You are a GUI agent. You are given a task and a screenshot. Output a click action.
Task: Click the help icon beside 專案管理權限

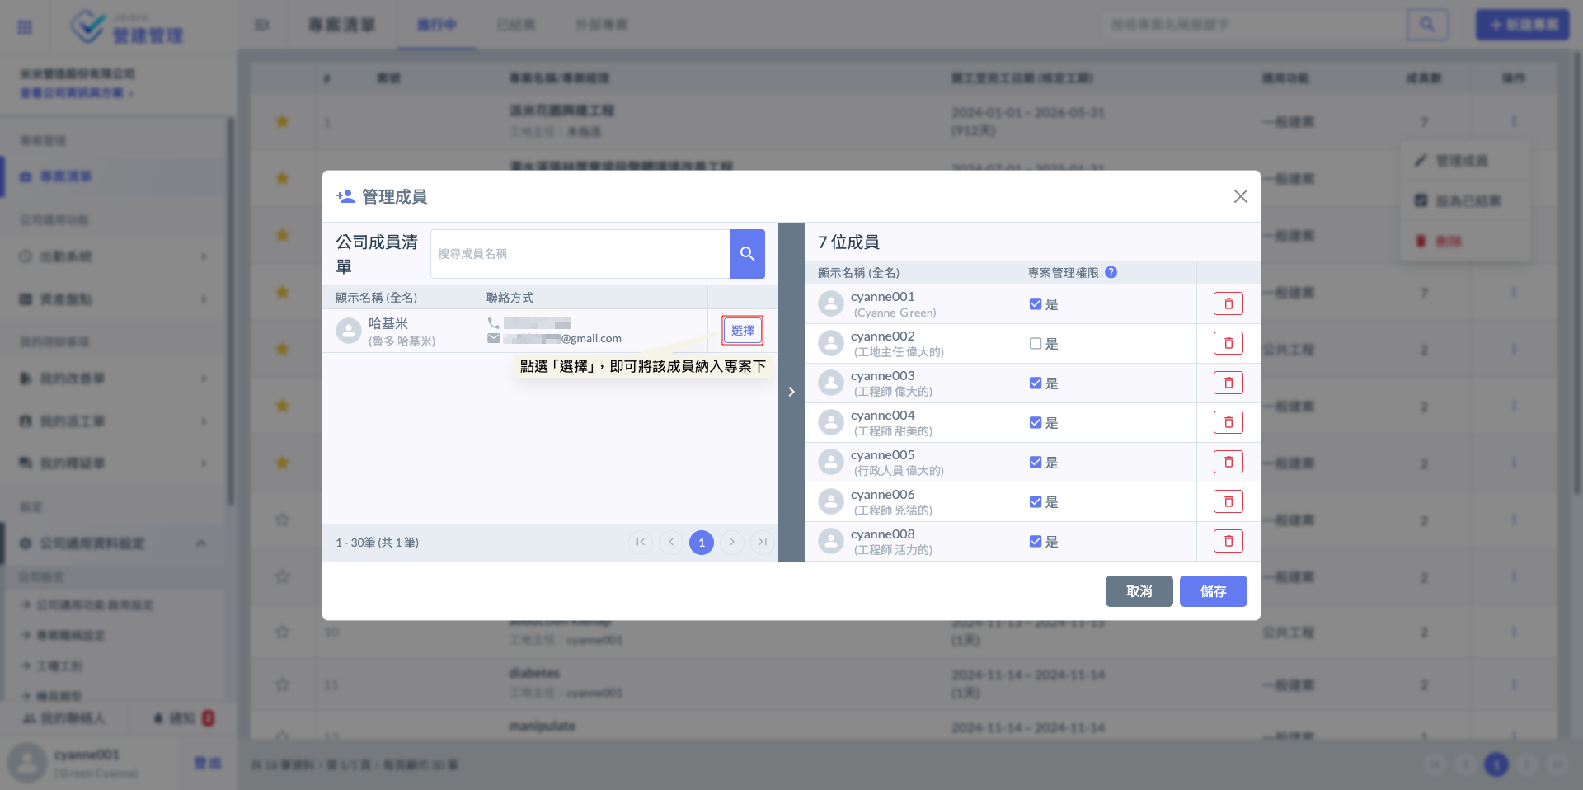click(1111, 273)
